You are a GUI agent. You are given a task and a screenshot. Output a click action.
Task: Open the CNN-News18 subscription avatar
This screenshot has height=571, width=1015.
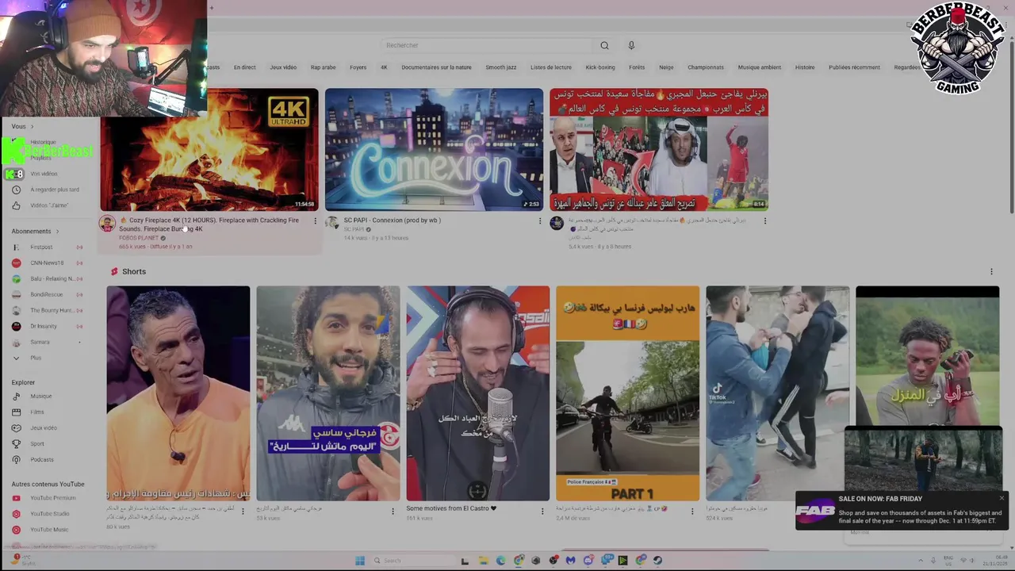click(16, 263)
